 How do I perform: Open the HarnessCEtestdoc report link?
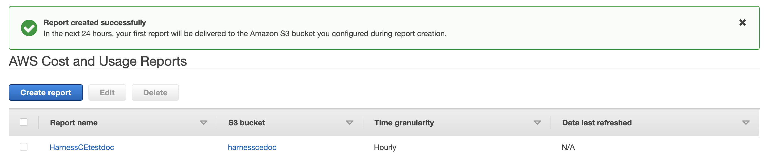coord(82,147)
